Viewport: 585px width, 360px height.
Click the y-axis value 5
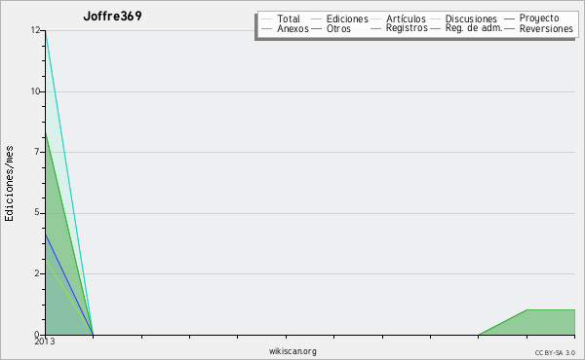click(37, 212)
